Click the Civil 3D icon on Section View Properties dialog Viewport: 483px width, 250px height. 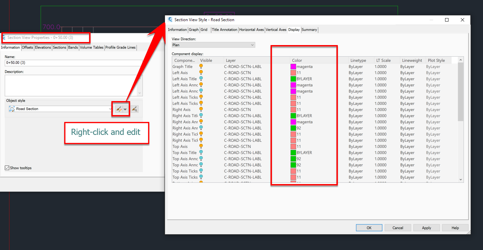pos(5,38)
